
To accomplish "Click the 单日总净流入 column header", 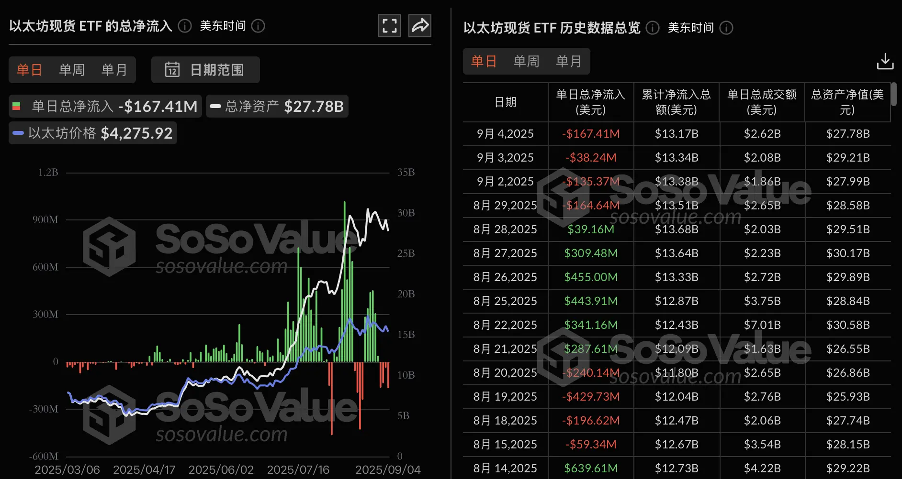I will [590, 102].
